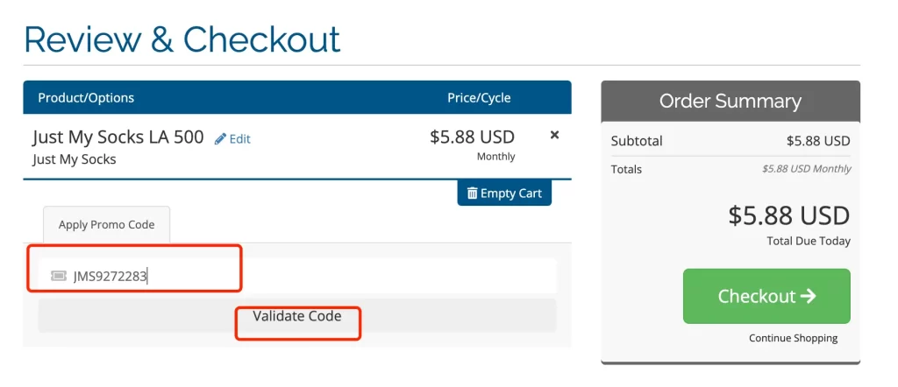Click the Product/Options column header
Screen dimensions: 898x387
[x=86, y=98]
